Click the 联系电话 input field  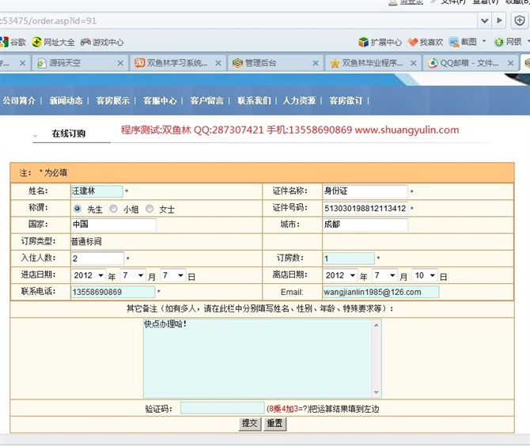click(x=112, y=292)
